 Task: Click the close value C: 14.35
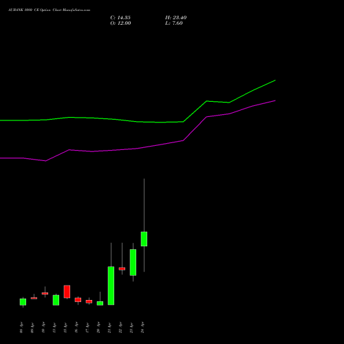click(x=120, y=18)
